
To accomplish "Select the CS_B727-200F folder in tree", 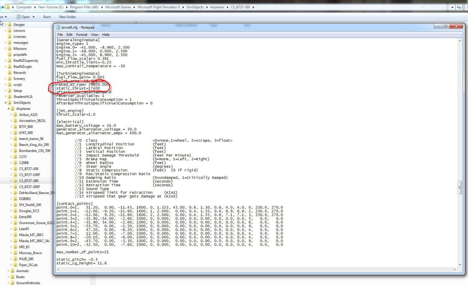I will 29,187.
